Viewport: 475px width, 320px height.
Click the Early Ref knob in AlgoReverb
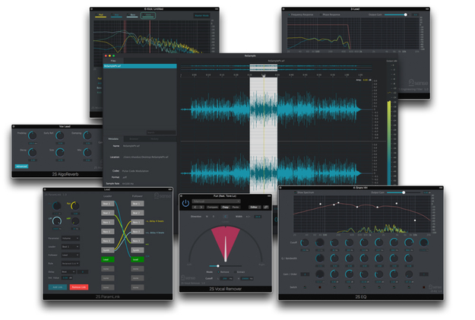pyautogui.click(x=60, y=135)
